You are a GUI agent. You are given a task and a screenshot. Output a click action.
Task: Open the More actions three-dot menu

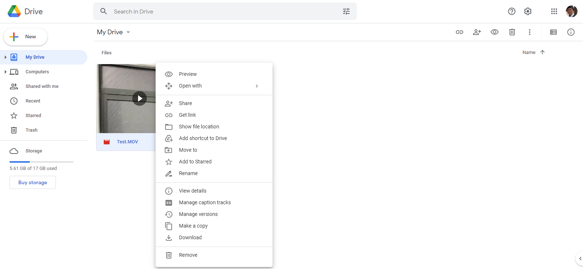click(x=530, y=32)
